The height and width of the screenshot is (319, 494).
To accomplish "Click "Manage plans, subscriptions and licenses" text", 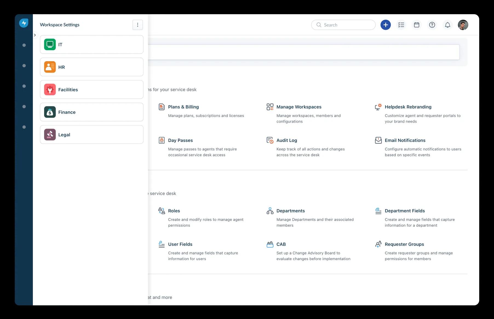I will click(x=206, y=116).
